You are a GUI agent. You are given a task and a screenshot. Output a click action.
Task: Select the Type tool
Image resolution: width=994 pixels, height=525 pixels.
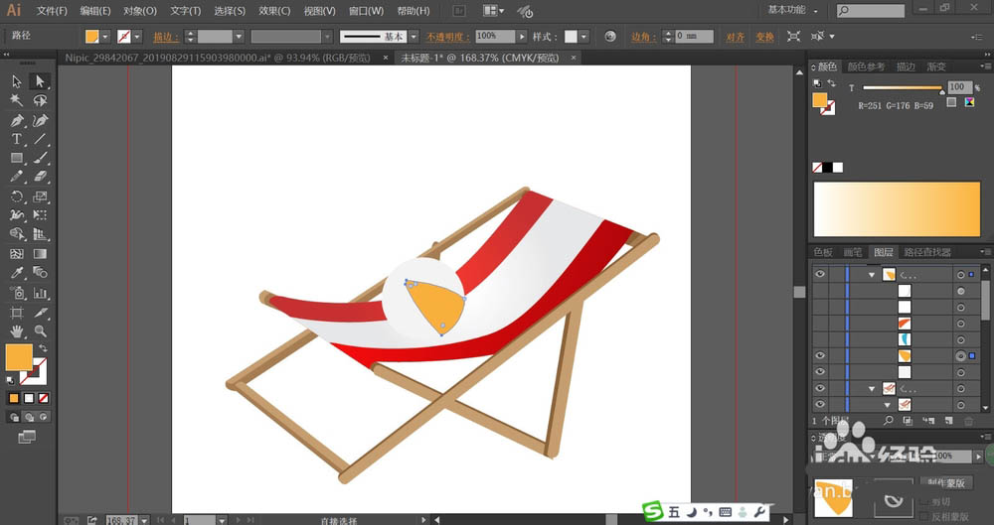pyautogui.click(x=17, y=139)
